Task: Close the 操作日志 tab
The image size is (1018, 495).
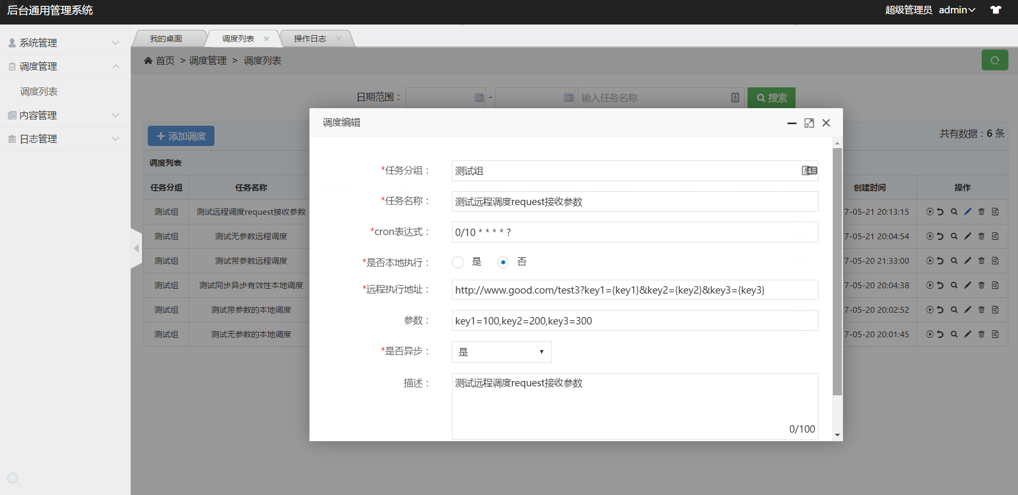Action: pos(338,38)
